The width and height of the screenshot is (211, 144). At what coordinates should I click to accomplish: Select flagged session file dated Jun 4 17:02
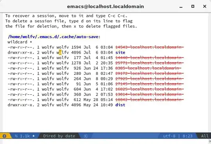(150, 89)
